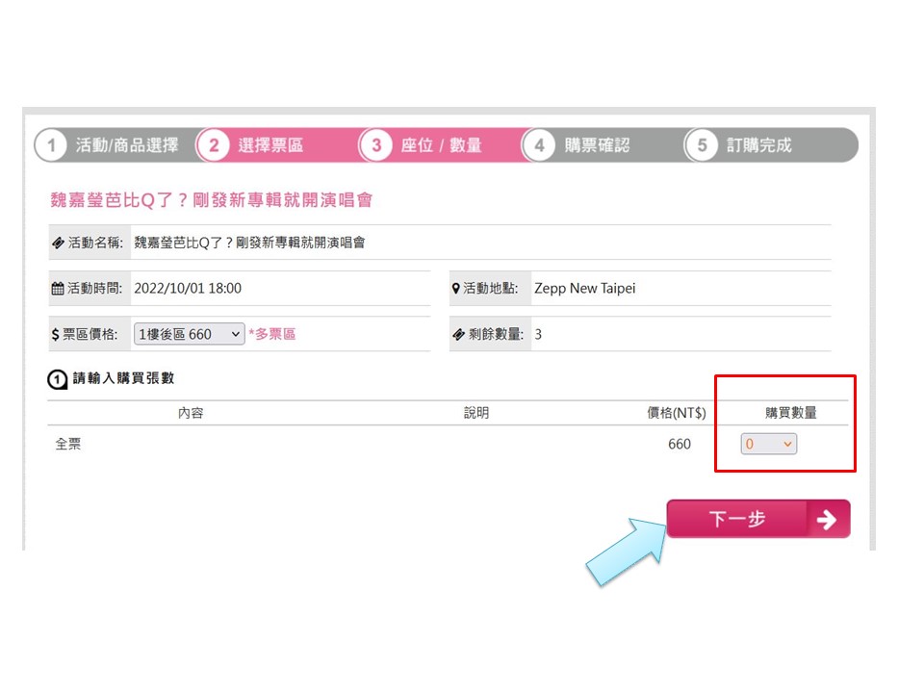Select step 4 購票確認
This screenshot has width=924, height=693.
click(603, 145)
